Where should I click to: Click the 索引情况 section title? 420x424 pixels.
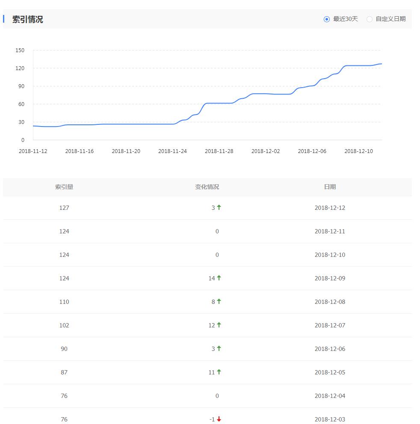click(27, 19)
